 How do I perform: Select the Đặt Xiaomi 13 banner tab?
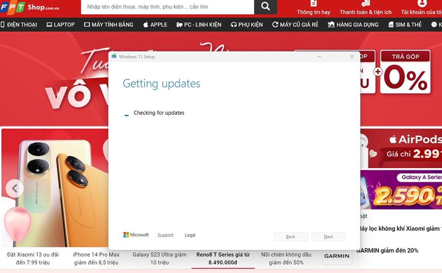pos(33,258)
